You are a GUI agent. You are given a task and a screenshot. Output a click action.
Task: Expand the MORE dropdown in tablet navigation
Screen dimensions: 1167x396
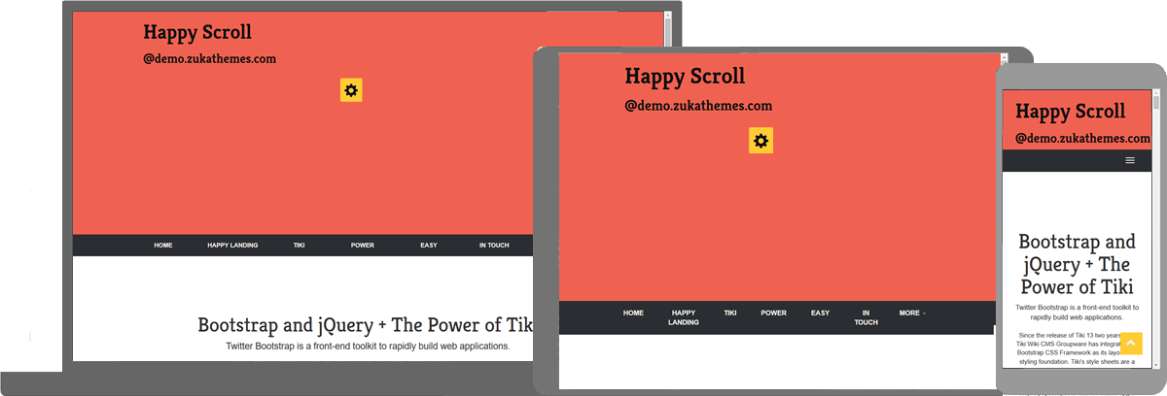click(x=912, y=313)
